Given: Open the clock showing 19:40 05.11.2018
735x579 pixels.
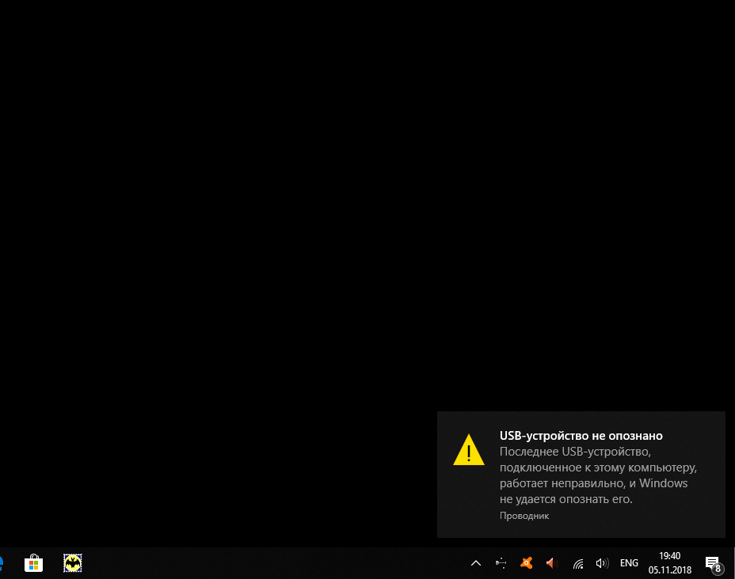Looking at the screenshot, I should click(x=670, y=563).
